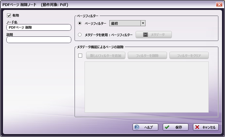This screenshot has height=137, width=225.
Task: Click the ノード名 input field
Action: (x=39, y=27)
